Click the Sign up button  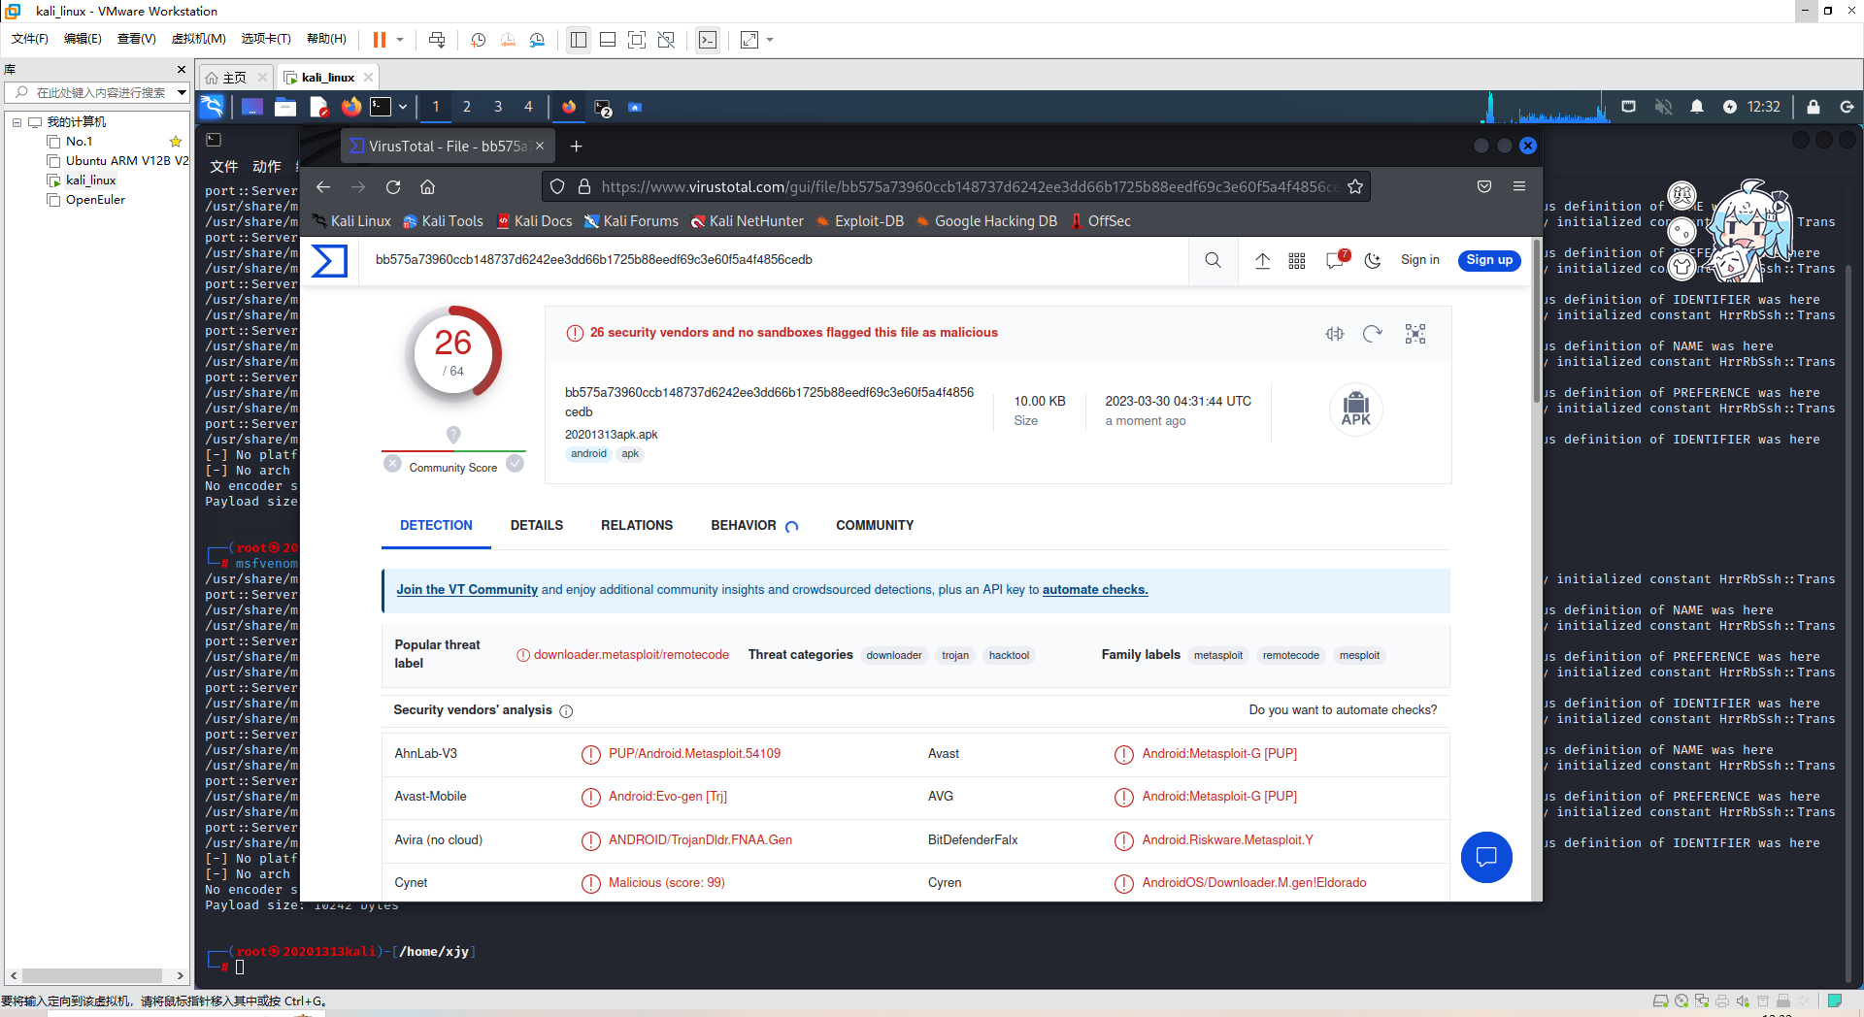[x=1489, y=260]
